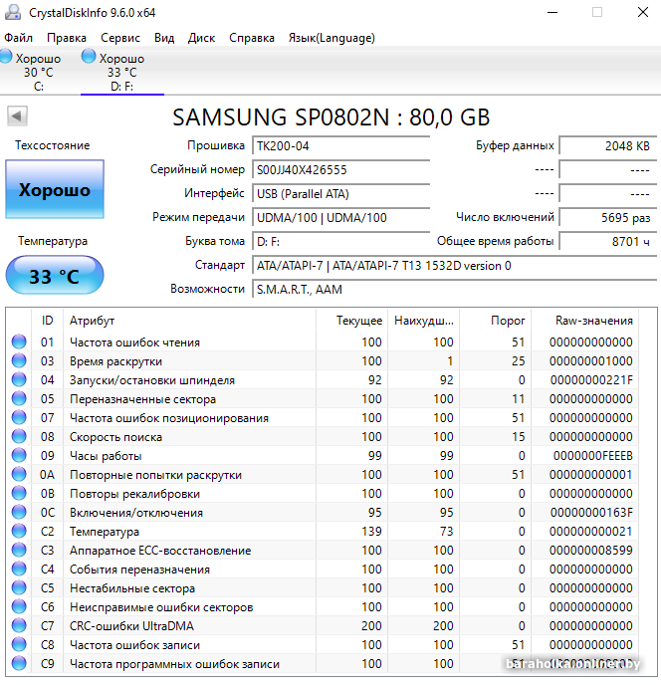Open the Вид menu
The width and height of the screenshot is (661, 685).
(x=164, y=38)
